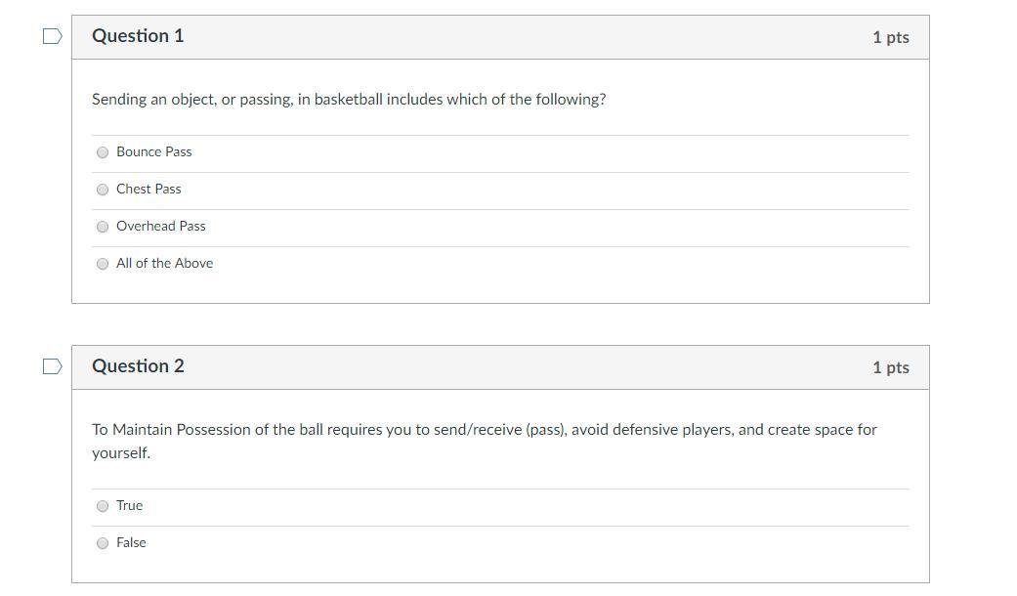Image resolution: width=1017 pixels, height=596 pixels.
Task: Select the True radio button
Action: coord(103,506)
